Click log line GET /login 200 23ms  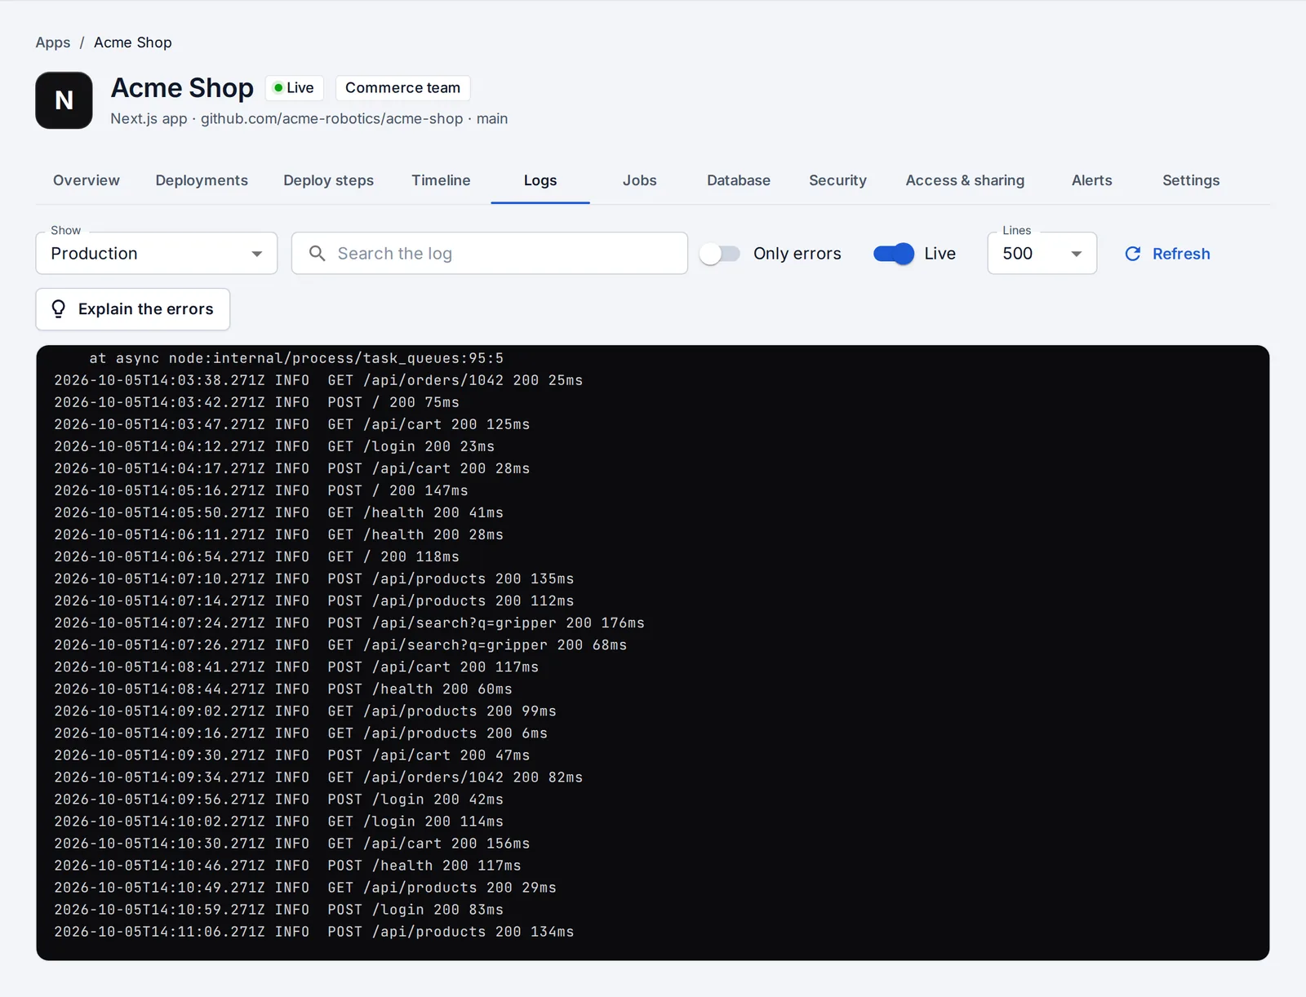click(274, 446)
